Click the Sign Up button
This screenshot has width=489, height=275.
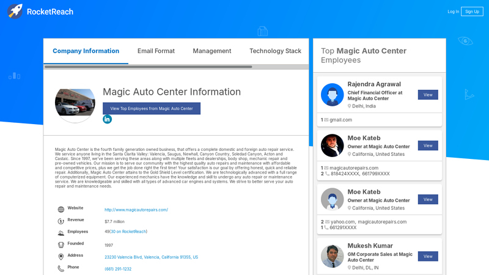(x=472, y=12)
